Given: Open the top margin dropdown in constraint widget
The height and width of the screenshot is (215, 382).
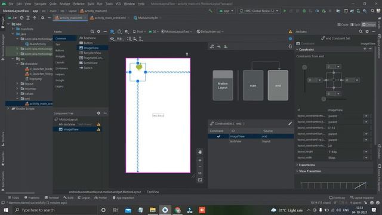Looking at the screenshot, I should tap(338, 66).
